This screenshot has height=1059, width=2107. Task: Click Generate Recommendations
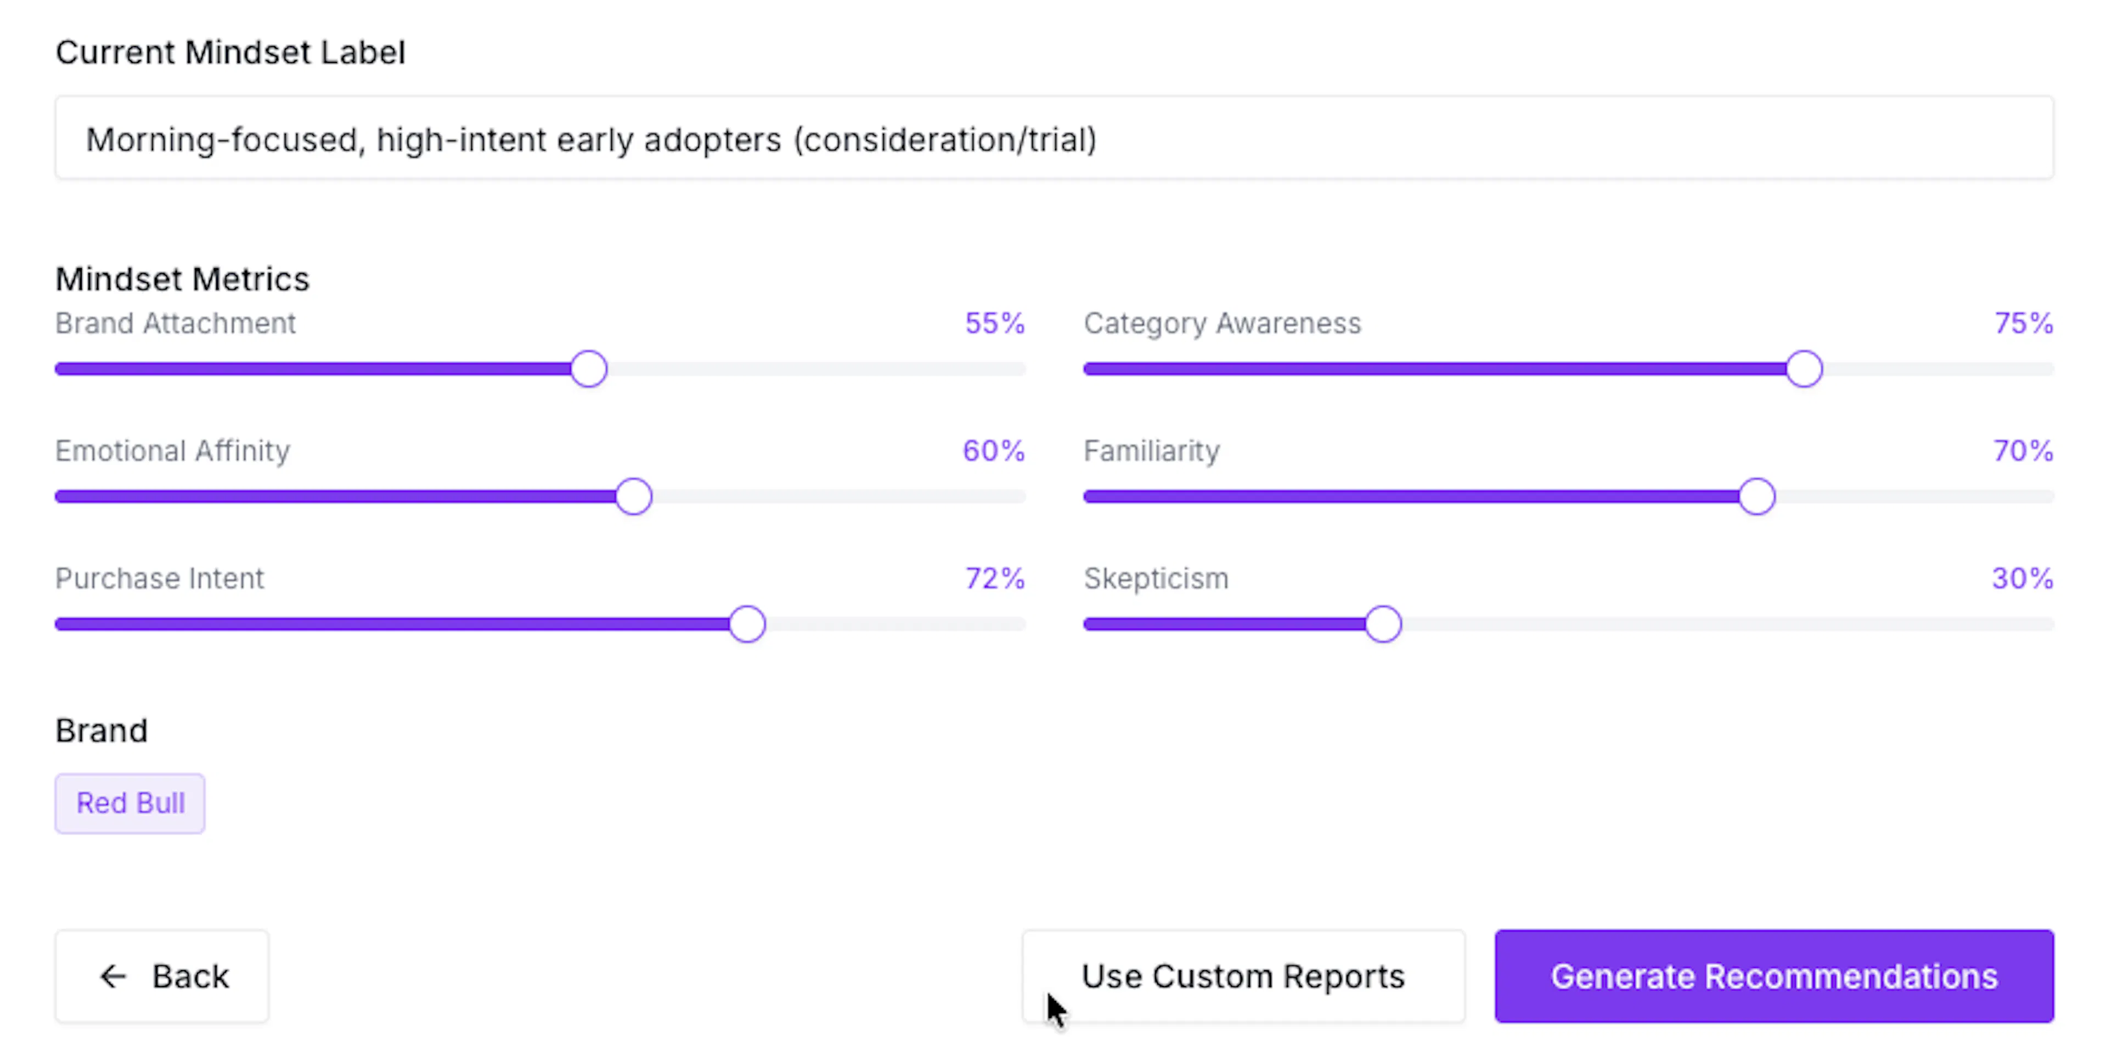click(1774, 976)
